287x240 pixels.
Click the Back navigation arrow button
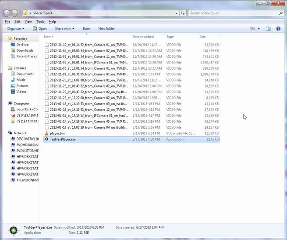(x=7, y=13)
